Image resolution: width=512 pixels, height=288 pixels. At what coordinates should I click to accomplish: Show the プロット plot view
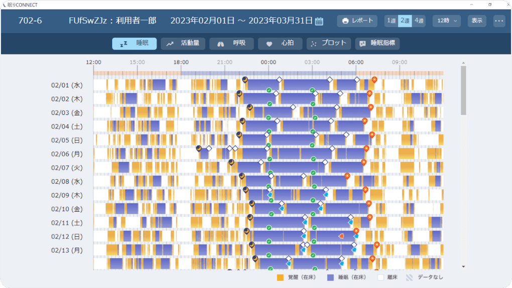[x=329, y=44]
